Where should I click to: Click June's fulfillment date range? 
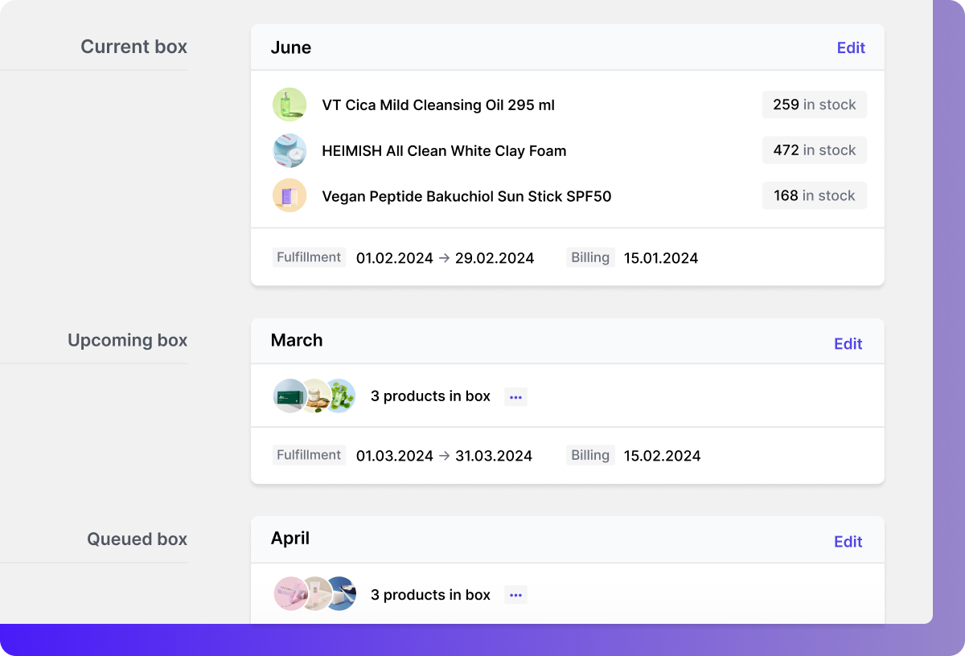click(x=445, y=257)
